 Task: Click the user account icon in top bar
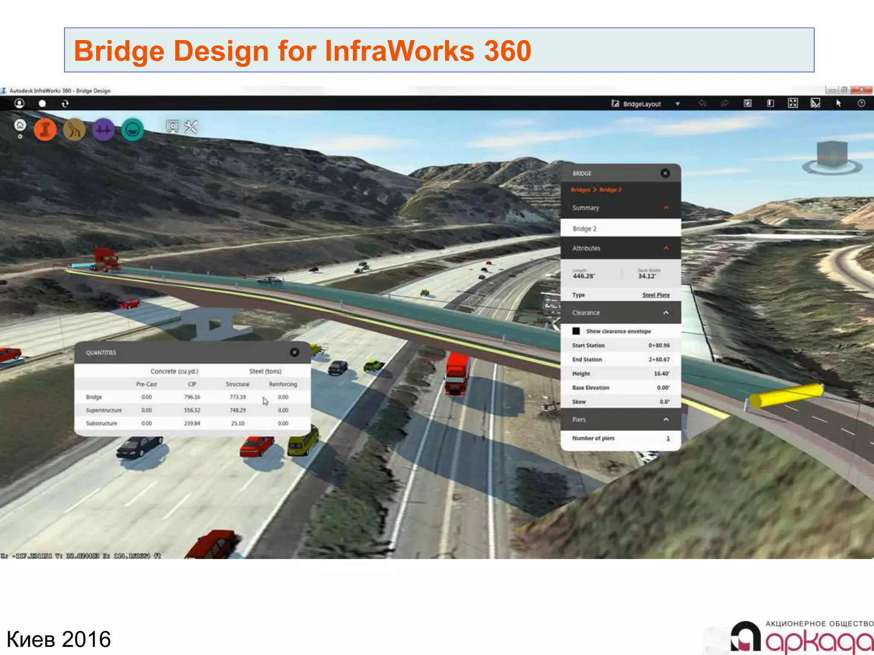(19, 103)
